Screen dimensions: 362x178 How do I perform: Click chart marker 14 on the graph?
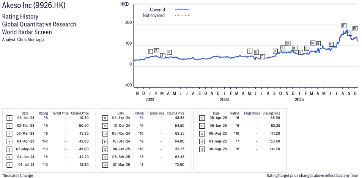click(313, 43)
